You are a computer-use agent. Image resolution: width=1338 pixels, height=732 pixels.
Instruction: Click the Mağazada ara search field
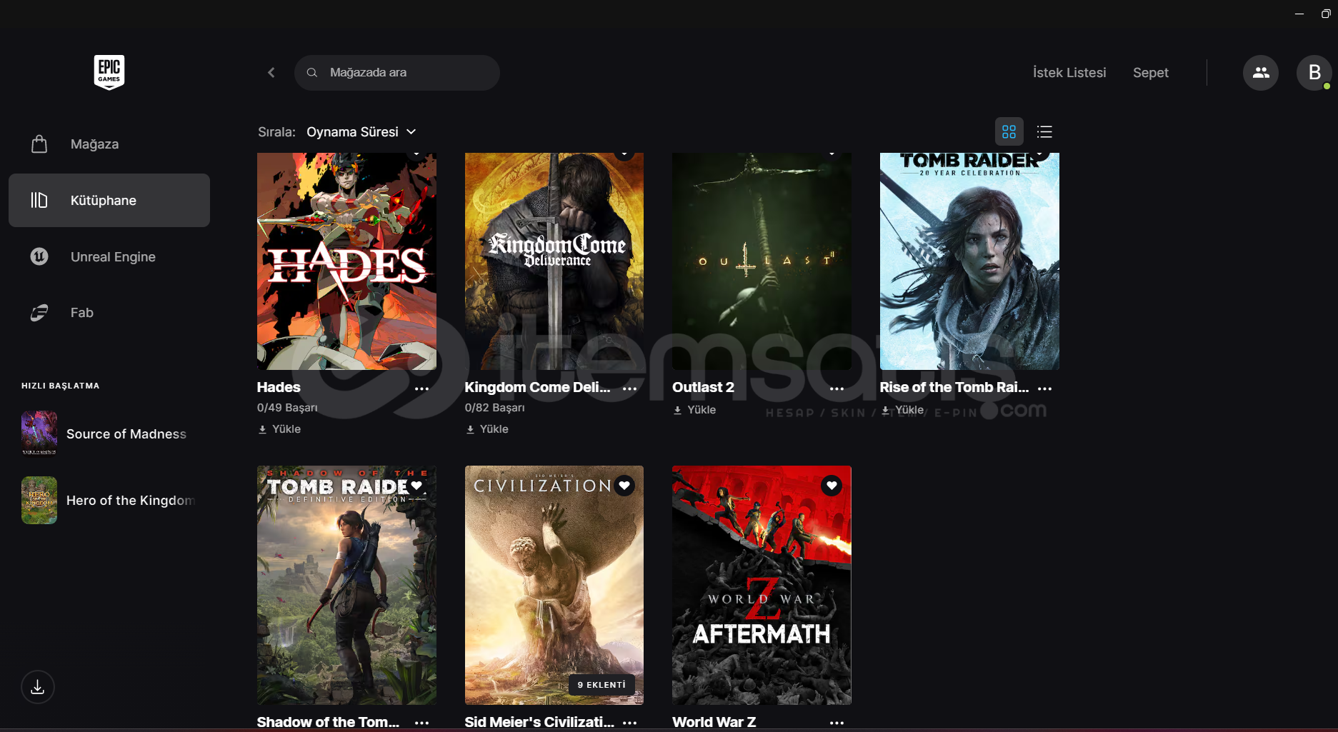coord(397,73)
